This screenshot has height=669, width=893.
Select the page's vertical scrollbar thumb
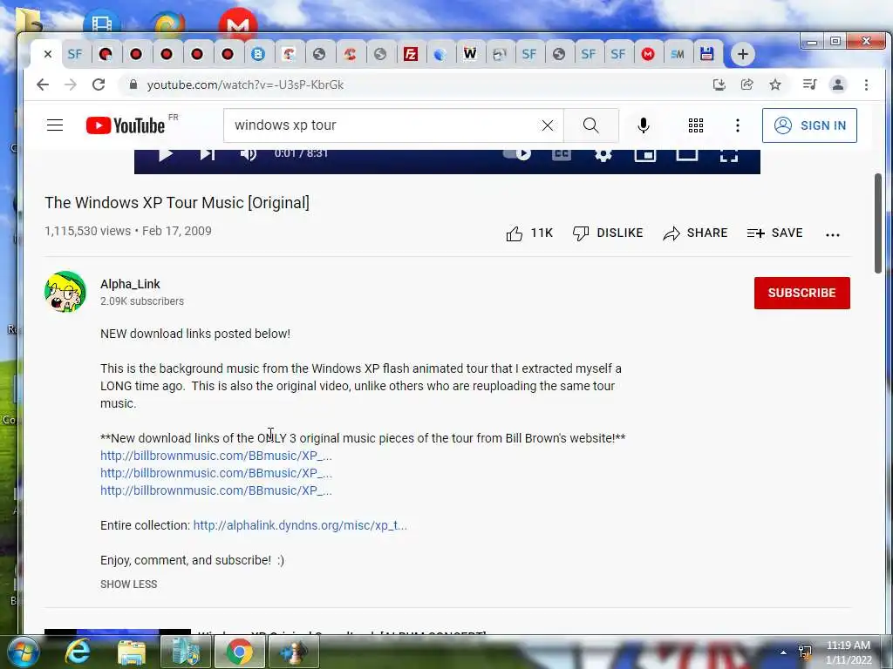tap(877, 224)
